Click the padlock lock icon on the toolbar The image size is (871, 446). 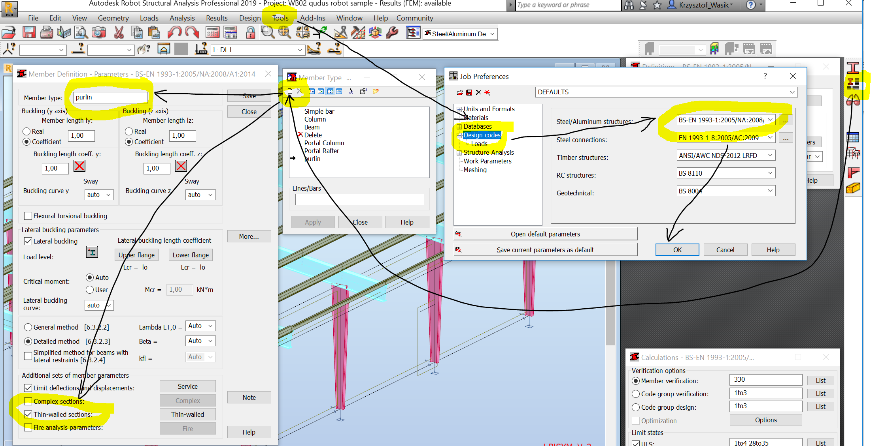tap(251, 32)
